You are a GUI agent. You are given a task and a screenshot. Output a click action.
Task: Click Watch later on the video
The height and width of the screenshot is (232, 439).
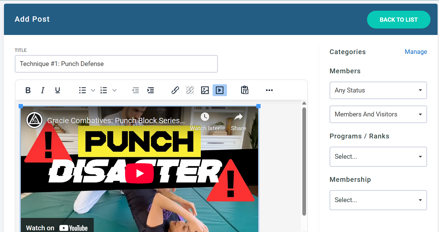click(205, 122)
